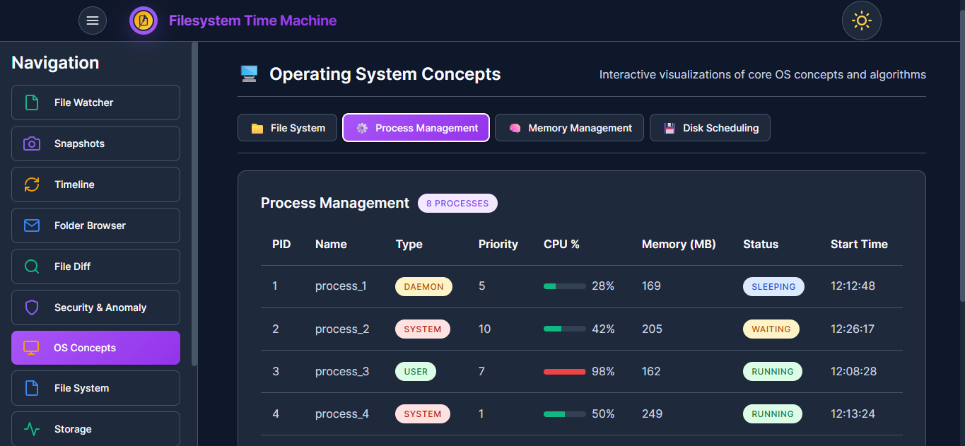
Task: Toggle the theme with the sun icon
Action: [x=861, y=20]
